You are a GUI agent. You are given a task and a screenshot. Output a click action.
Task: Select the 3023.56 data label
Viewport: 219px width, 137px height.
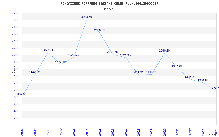tap(87, 17)
